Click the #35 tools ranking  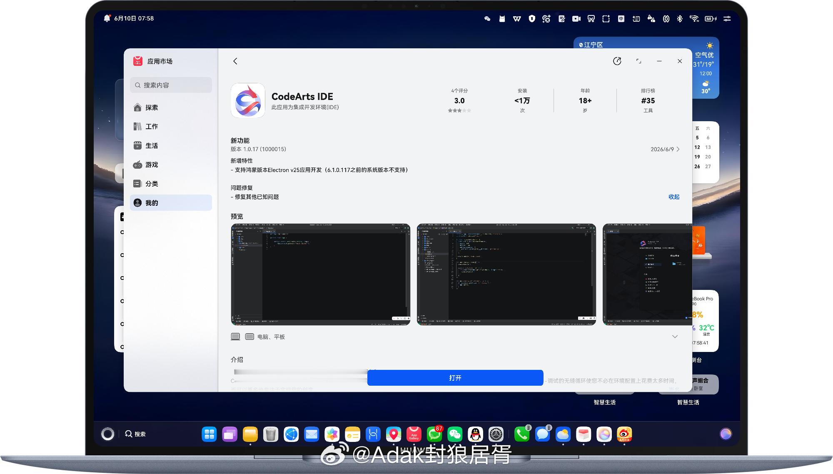648,101
